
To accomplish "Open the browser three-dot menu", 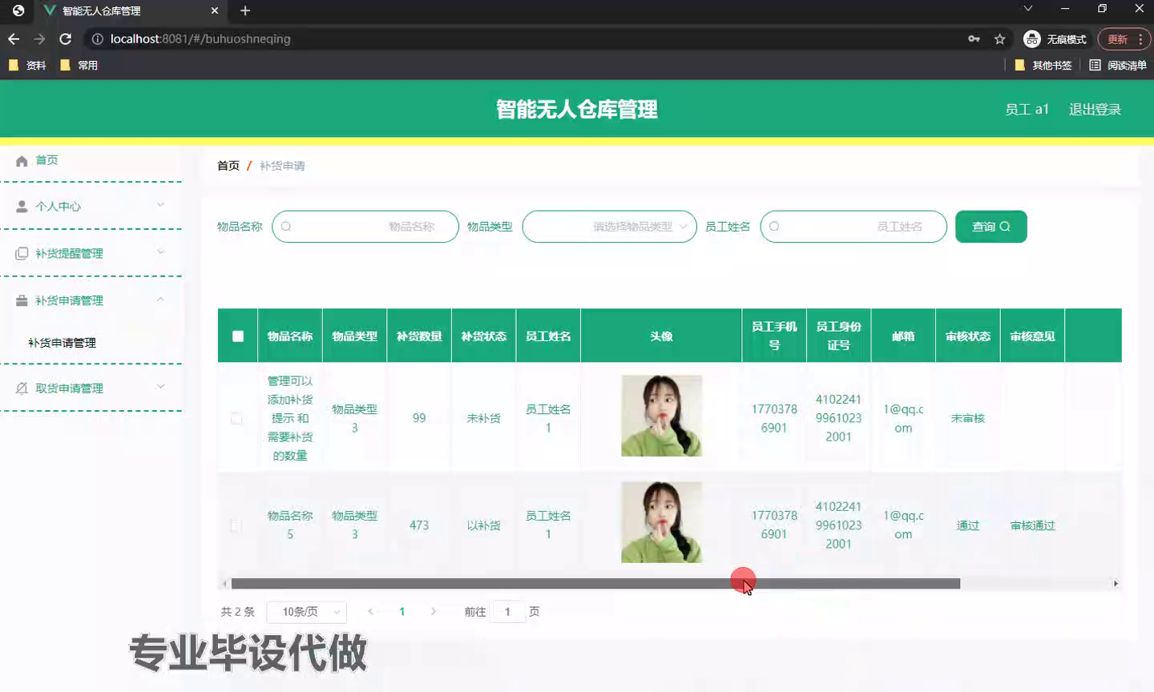I will click(x=1140, y=38).
